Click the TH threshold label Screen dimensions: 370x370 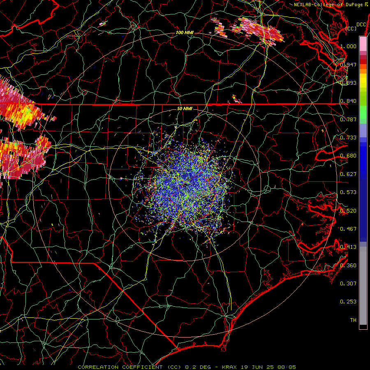[353, 320]
